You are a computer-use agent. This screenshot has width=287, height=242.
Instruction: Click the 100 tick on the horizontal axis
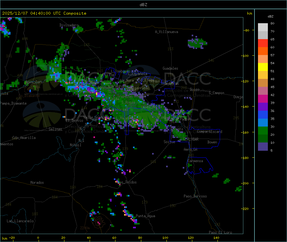tap(165, 238)
